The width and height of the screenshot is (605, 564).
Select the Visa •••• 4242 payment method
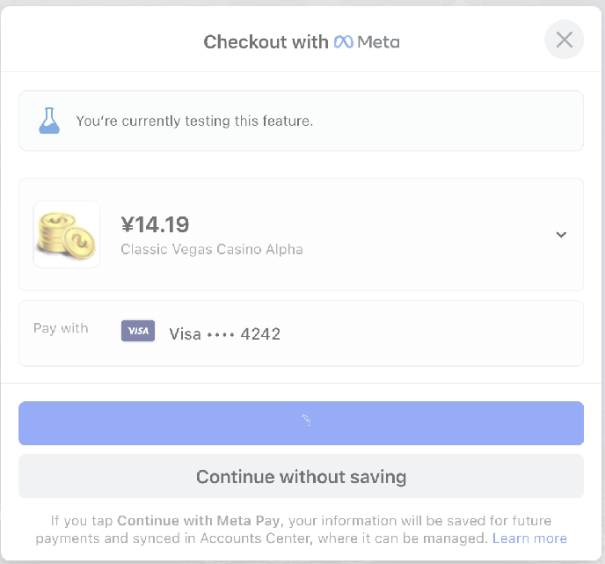pyautogui.click(x=224, y=333)
